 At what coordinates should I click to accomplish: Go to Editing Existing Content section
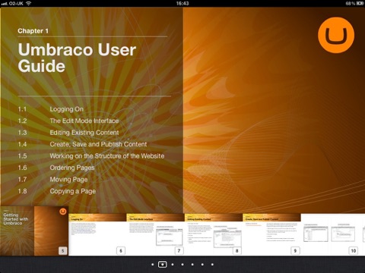click(x=84, y=133)
